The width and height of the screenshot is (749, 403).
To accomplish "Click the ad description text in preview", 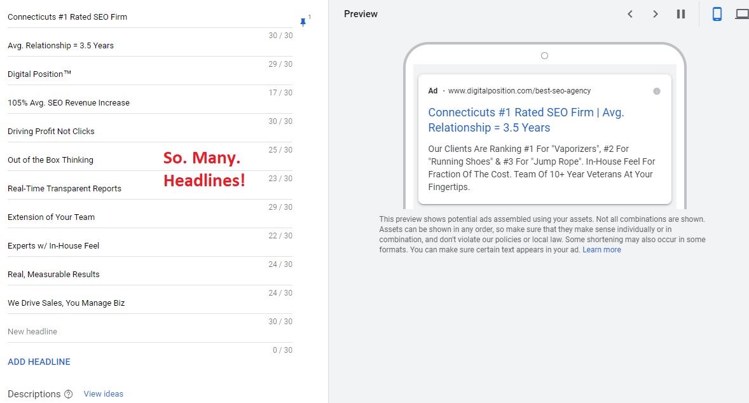I will tap(542, 168).
